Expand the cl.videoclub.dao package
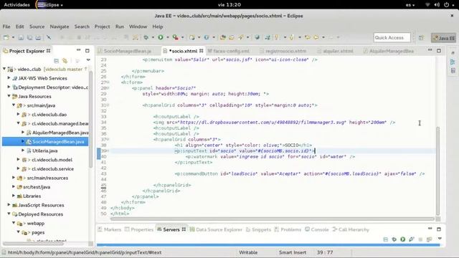The image size is (459, 258). tap(18, 115)
